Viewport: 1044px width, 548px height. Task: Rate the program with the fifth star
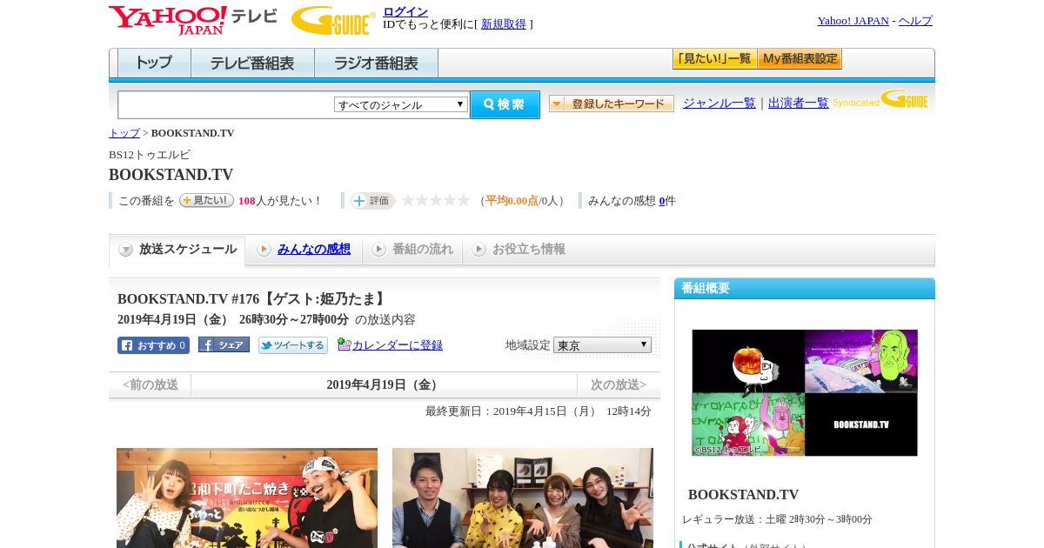click(x=464, y=200)
